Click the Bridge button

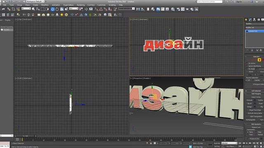pyautogui.click(x=250, y=107)
